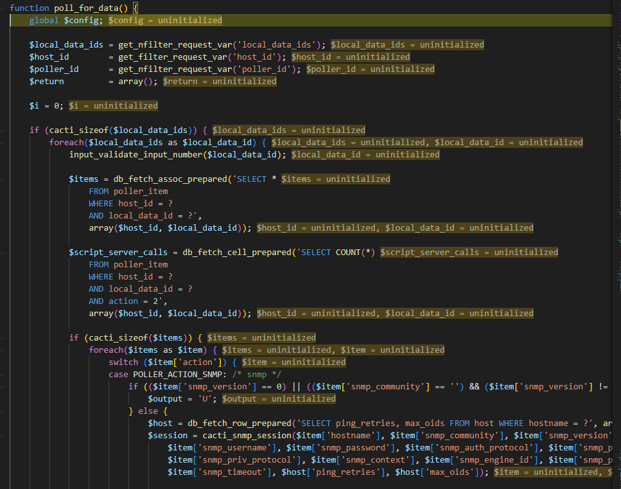
Task: Click the '$config = uninitialized' inline hint
Action: click(165, 20)
